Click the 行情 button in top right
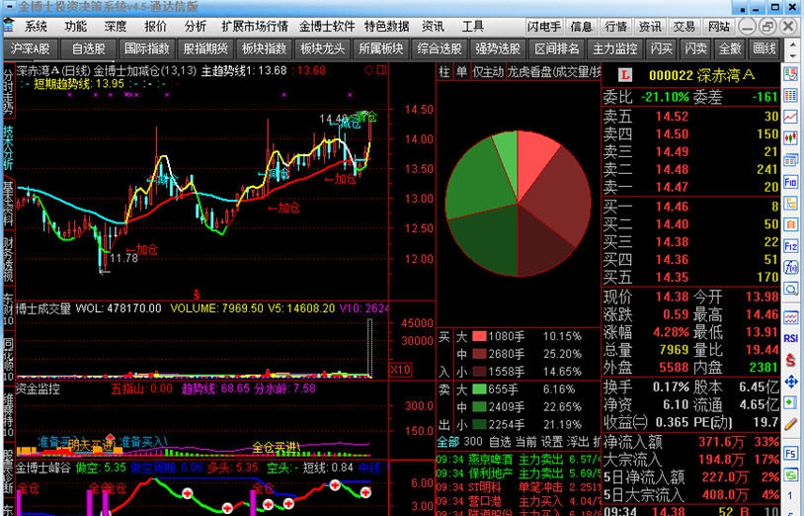 click(615, 26)
